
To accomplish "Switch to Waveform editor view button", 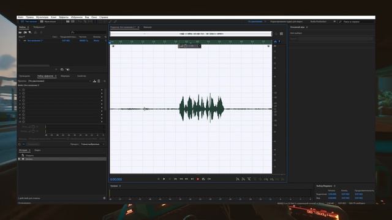I will click(29, 22).
